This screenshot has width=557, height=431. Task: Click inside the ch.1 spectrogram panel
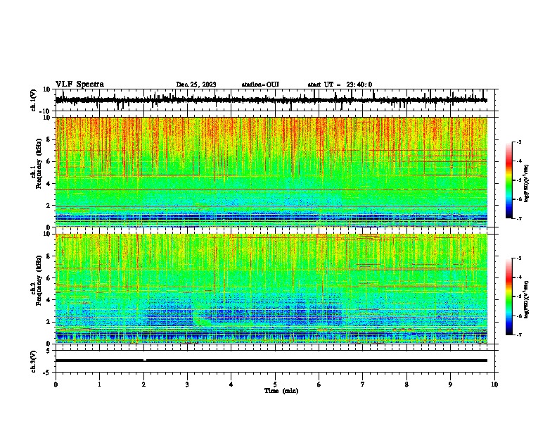click(x=271, y=172)
